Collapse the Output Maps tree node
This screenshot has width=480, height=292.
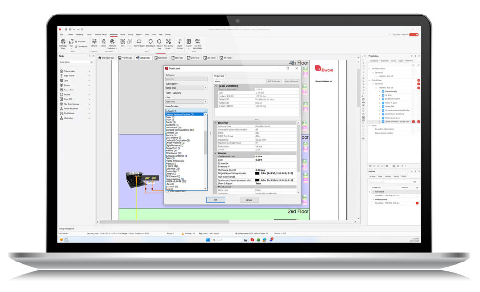tap(369, 80)
